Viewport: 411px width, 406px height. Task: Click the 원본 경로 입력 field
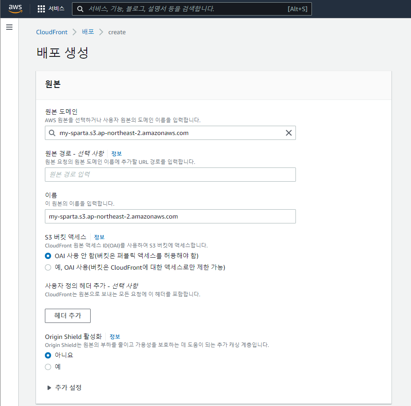click(170, 175)
